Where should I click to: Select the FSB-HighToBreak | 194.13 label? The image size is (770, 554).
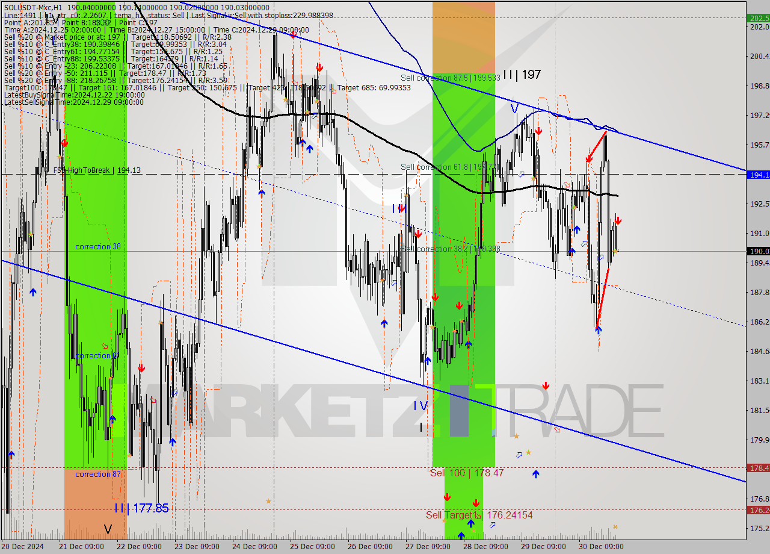pos(97,170)
